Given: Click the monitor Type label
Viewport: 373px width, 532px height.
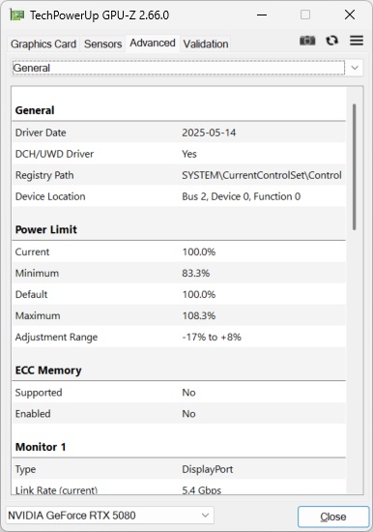Looking at the screenshot, I should click(x=25, y=469).
